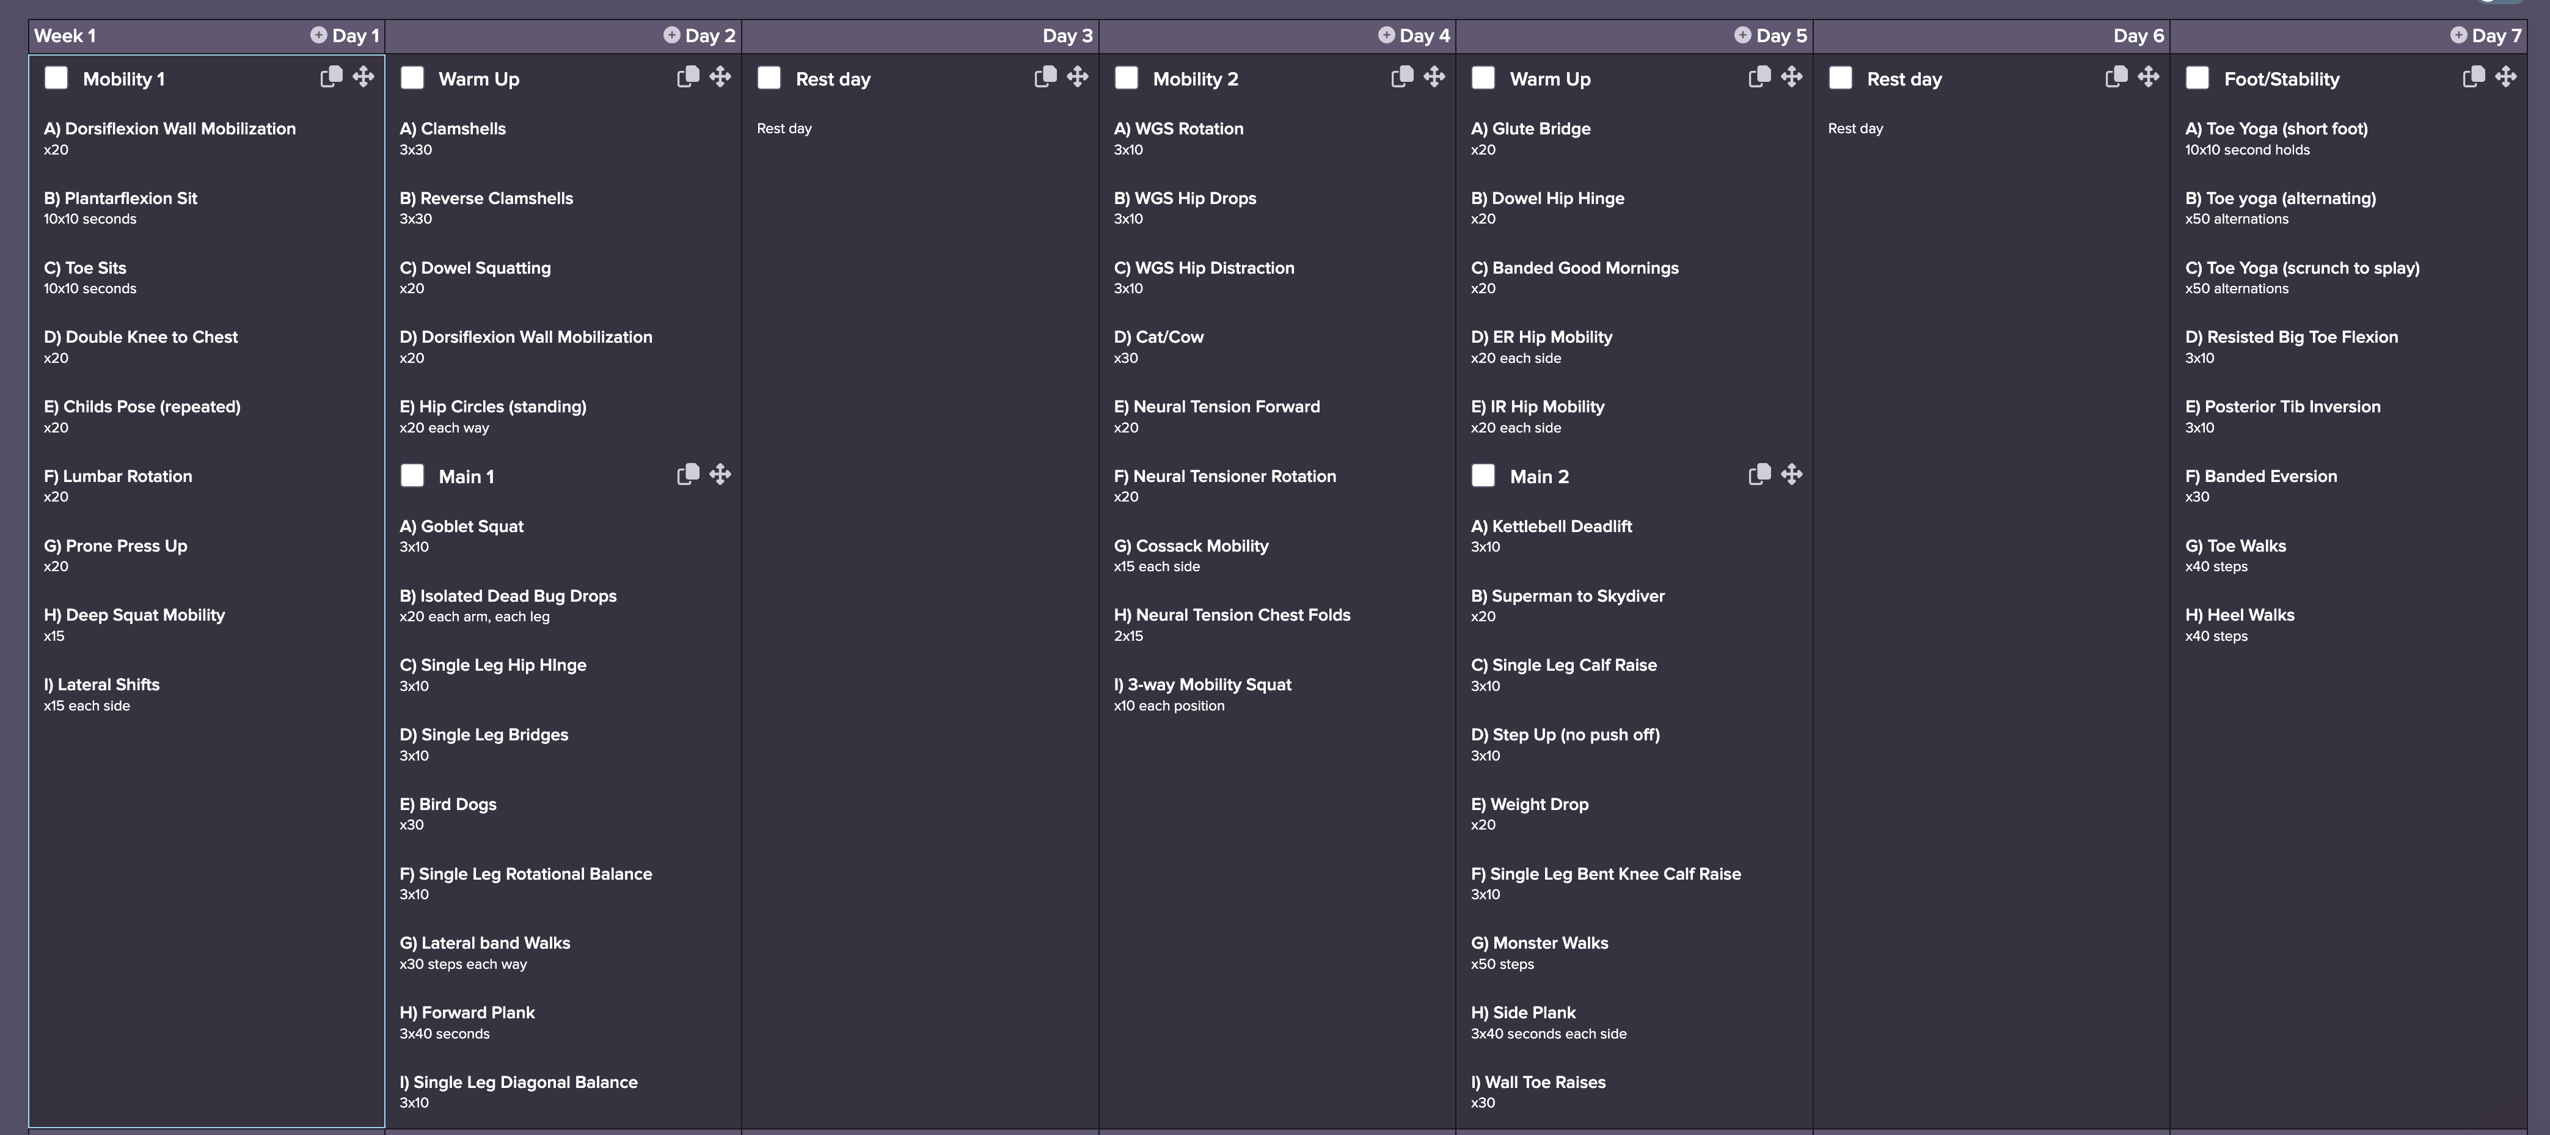
Task: Click the Week 1 header label
Action: 64,35
